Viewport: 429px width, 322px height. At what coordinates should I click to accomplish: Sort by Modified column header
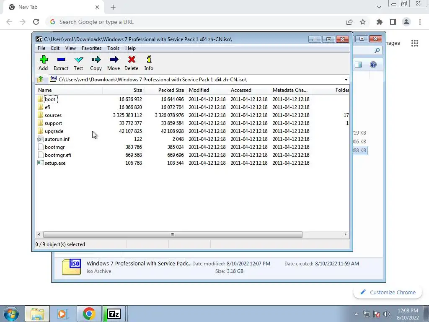(207, 90)
